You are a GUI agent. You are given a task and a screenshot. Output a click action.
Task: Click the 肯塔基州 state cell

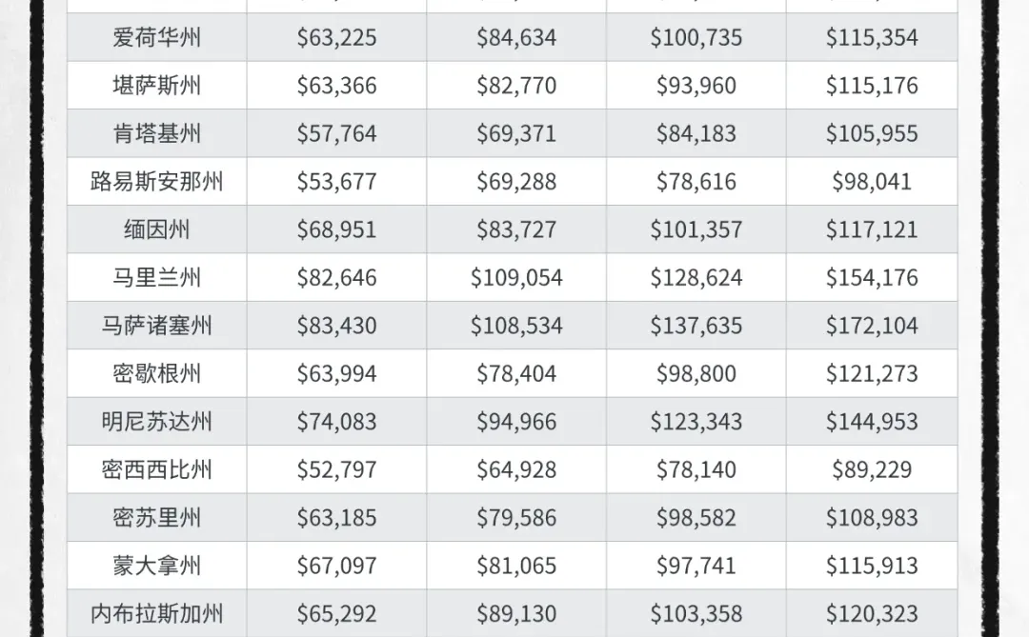(157, 133)
